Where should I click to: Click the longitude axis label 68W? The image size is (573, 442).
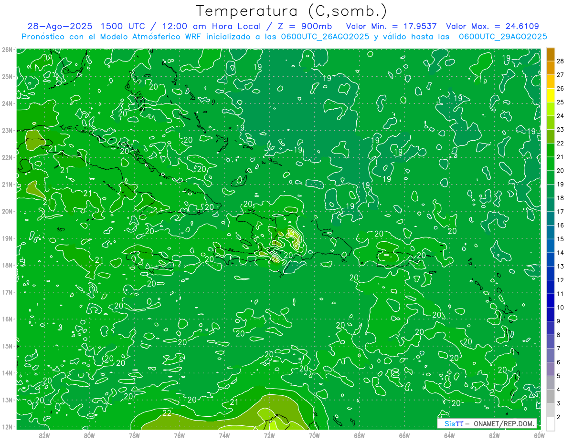coord(359,435)
